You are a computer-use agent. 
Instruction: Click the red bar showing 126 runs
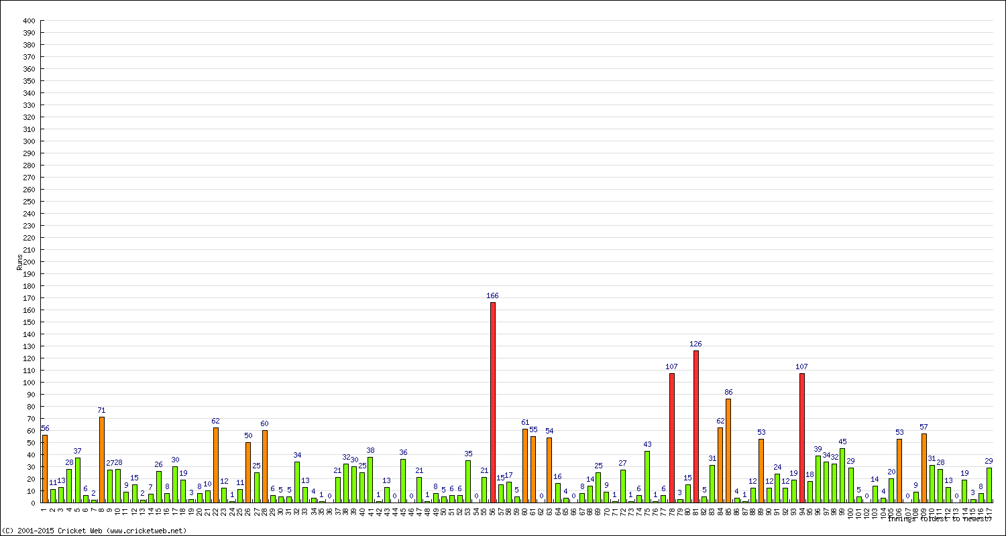coord(696,427)
